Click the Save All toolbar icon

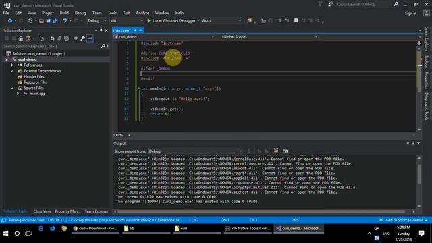(55, 21)
